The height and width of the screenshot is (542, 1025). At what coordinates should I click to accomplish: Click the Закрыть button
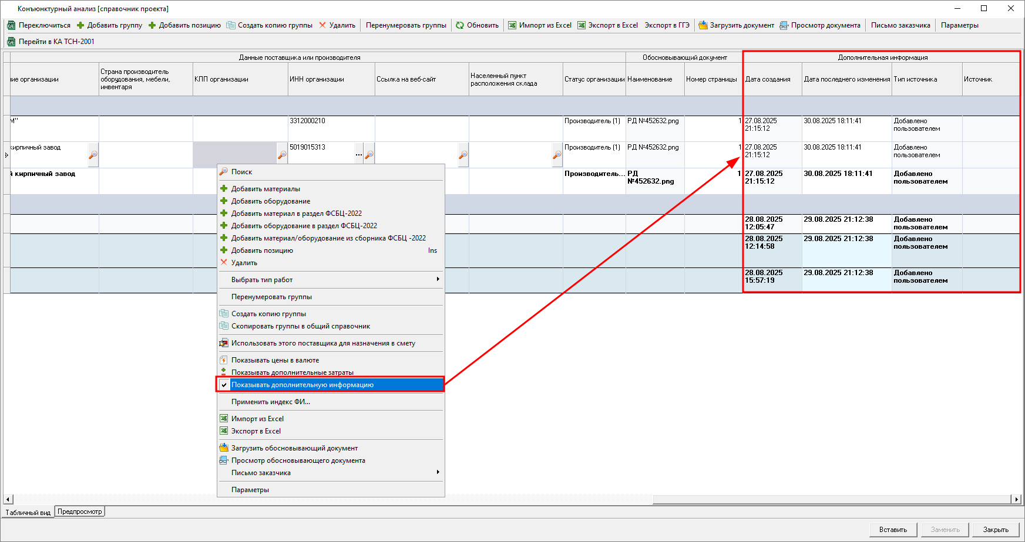point(996,530)
